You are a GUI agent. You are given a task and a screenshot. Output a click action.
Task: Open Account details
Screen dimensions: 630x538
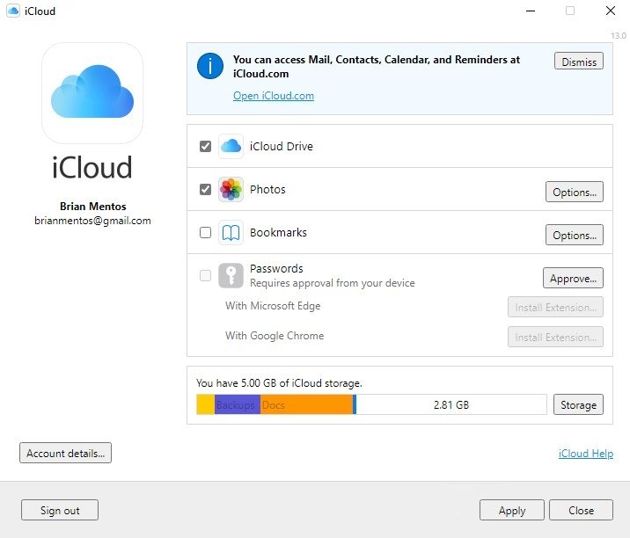pyautogui.click(x=65, y=453)
